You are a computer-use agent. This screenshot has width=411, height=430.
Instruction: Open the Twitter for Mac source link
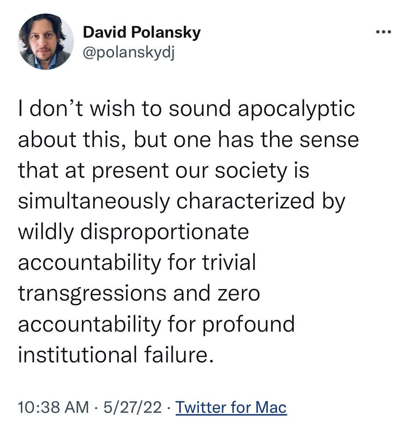(x=231, y=407)
